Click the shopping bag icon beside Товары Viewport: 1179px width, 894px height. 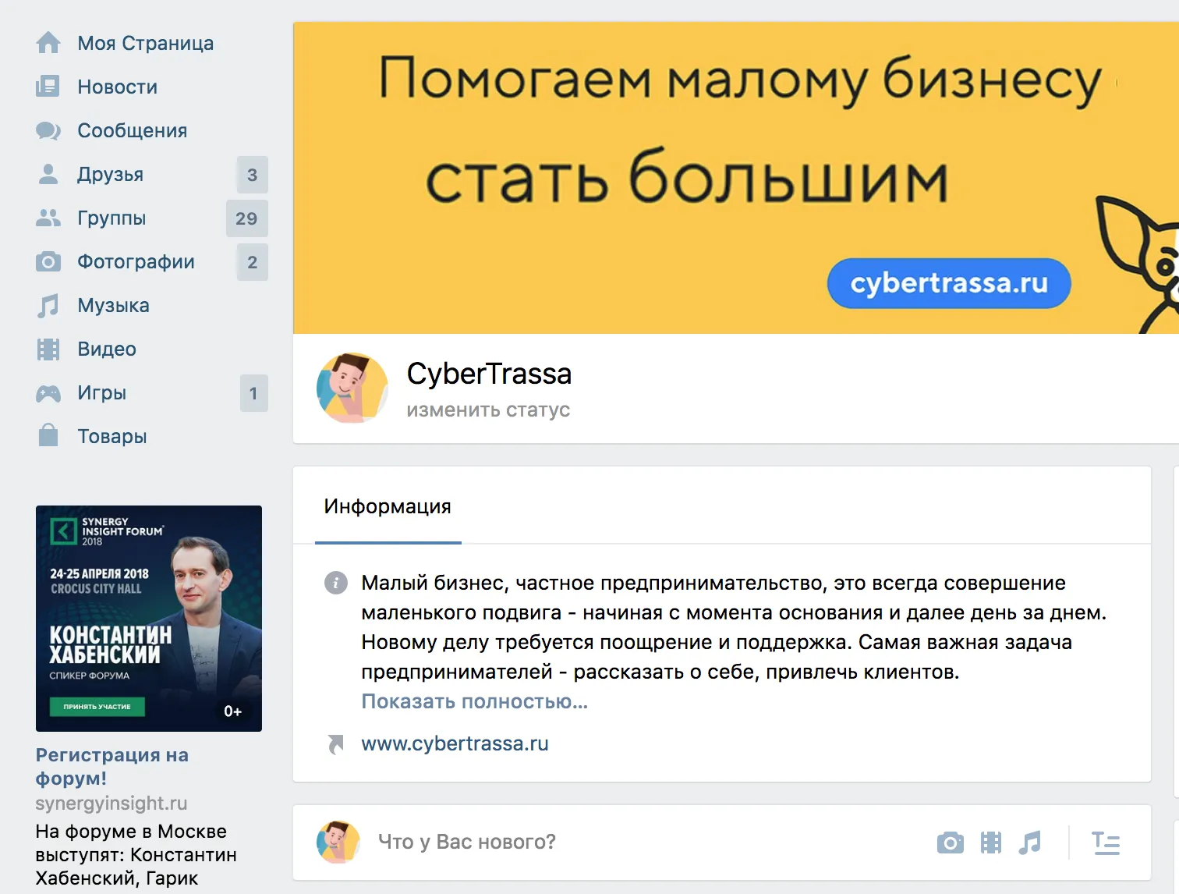coord(48,435)
